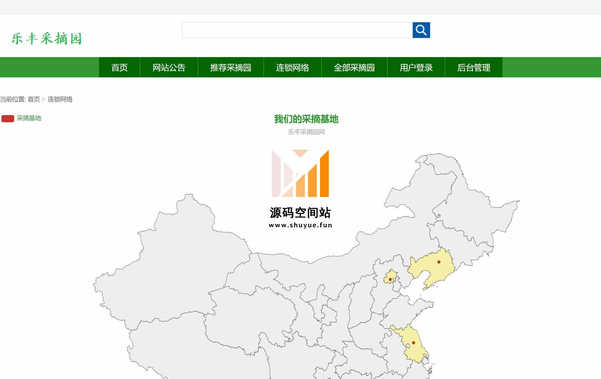Click the red dot in Liaoning province

click(439, 262)
